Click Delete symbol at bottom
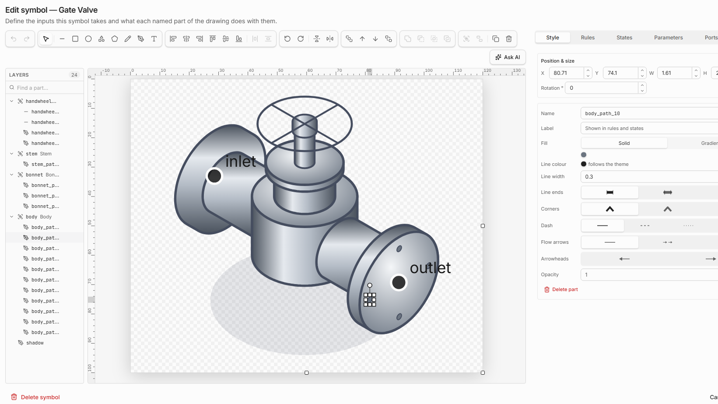 coord(35,397)
